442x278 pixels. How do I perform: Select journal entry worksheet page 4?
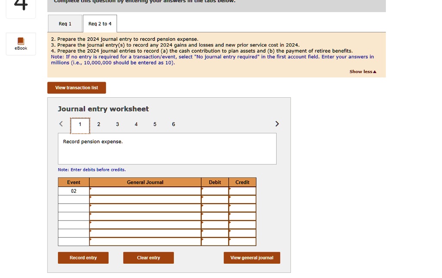[x=136, y=124]
